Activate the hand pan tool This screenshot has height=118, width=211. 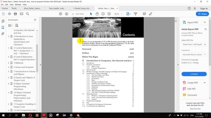pos(97,14)
